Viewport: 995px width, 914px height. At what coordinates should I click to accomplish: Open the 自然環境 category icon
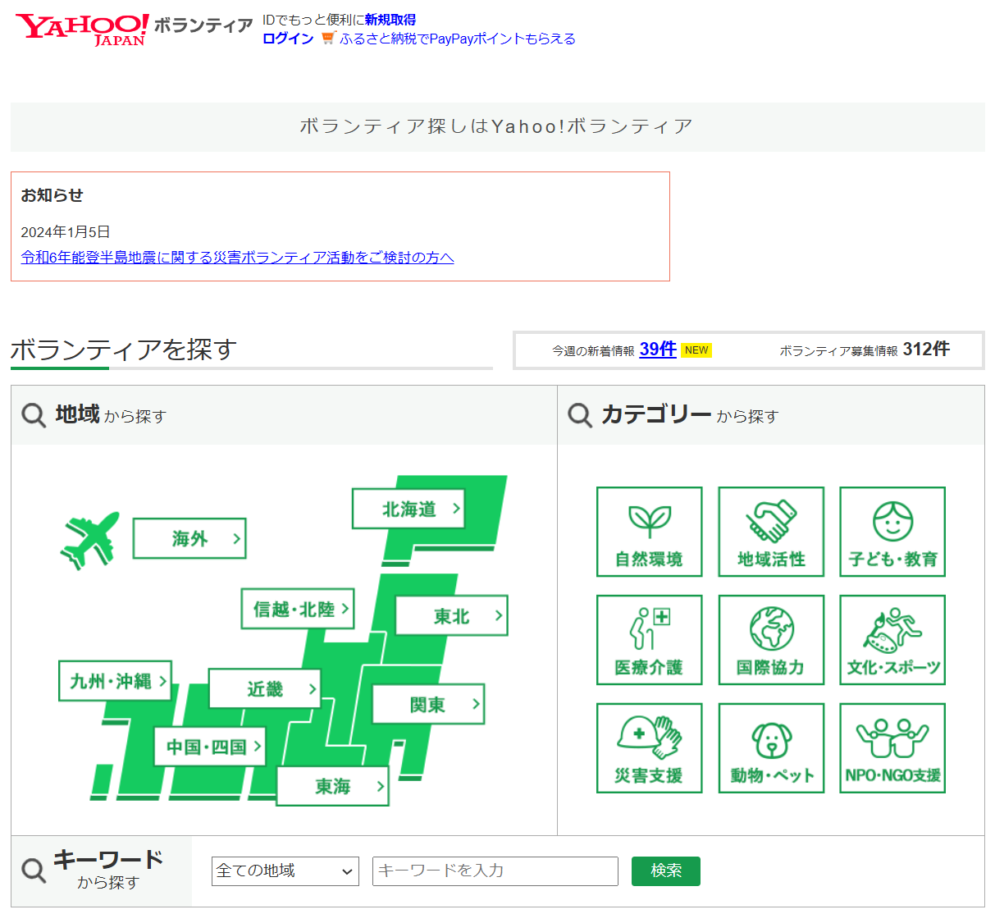pyautogui.click(x=649, y=532)
